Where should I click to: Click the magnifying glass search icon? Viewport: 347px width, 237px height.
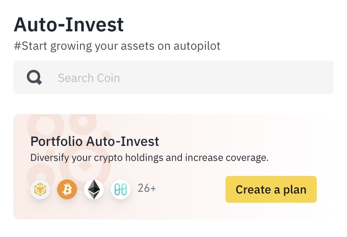click(x=34, y=78)
